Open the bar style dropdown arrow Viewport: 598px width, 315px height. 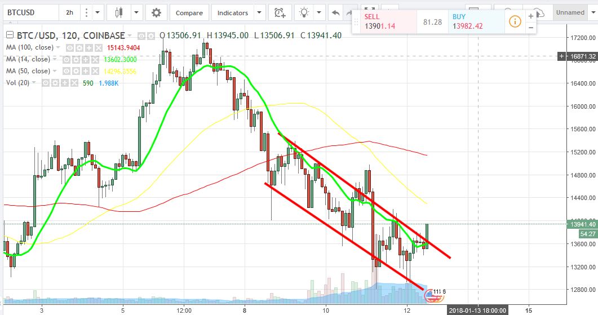tap(136, 12)
